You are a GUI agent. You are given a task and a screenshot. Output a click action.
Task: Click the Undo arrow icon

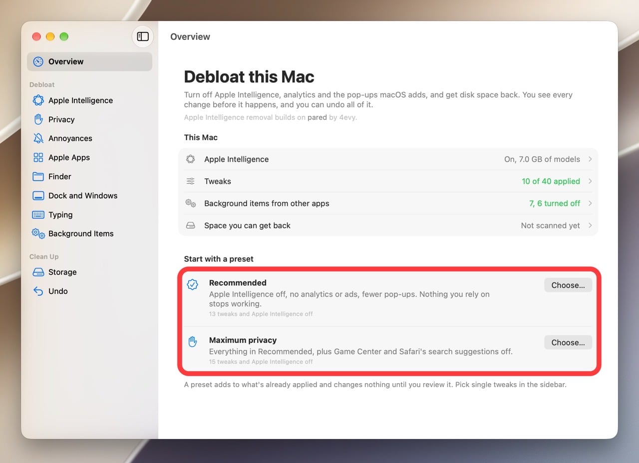point(38,291)
